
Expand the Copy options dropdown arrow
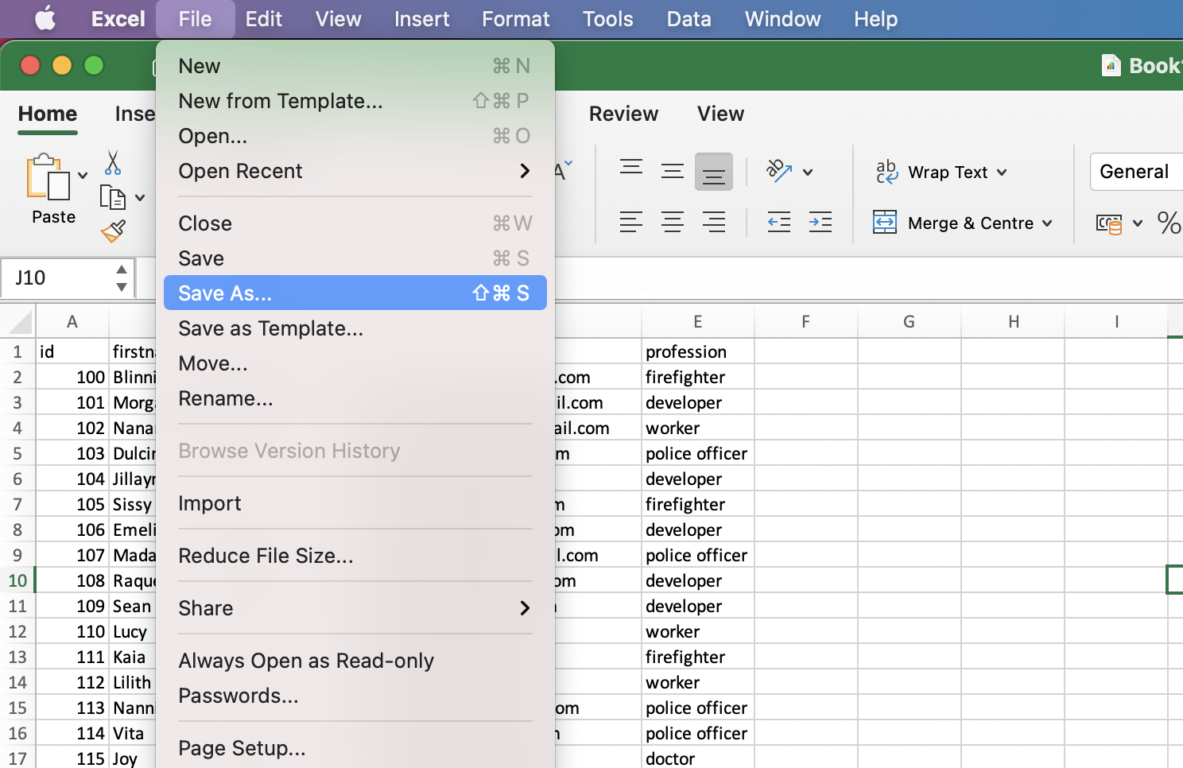point(140,197)
